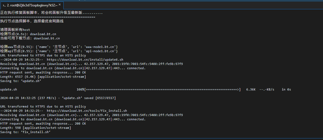Click the update.sh download progress bar
Image resolution: width=323 pixels, height=140 pixels.
click(162, 90)
